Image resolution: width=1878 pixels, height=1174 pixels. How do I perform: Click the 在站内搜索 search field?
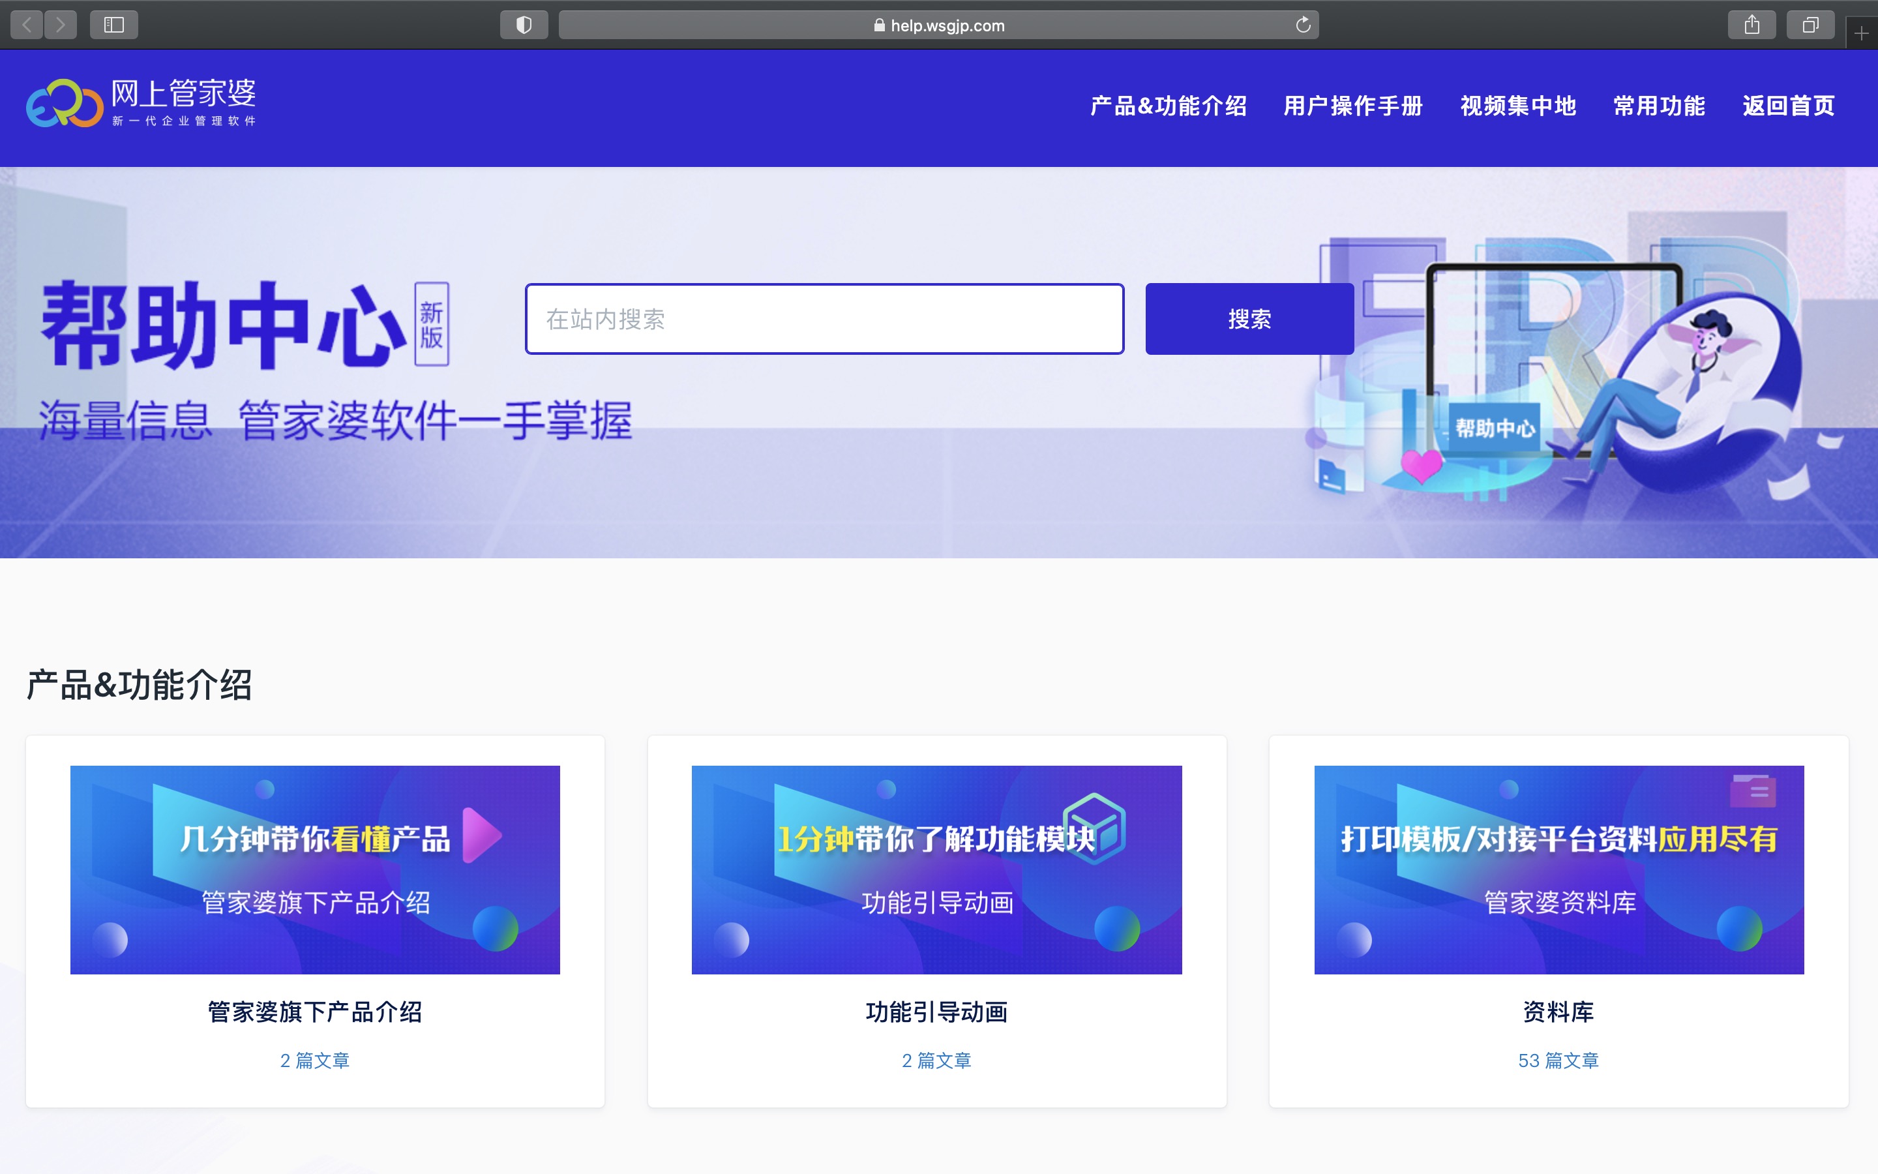coord(824,319)
